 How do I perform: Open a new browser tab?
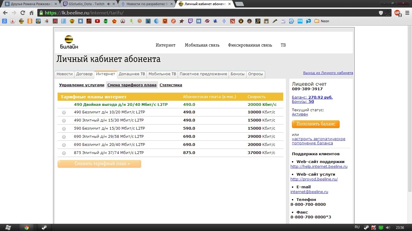pos(239,4)
